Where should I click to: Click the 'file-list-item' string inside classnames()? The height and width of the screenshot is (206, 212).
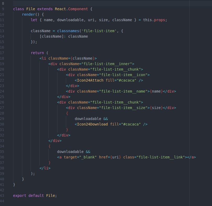click(99, 31)
